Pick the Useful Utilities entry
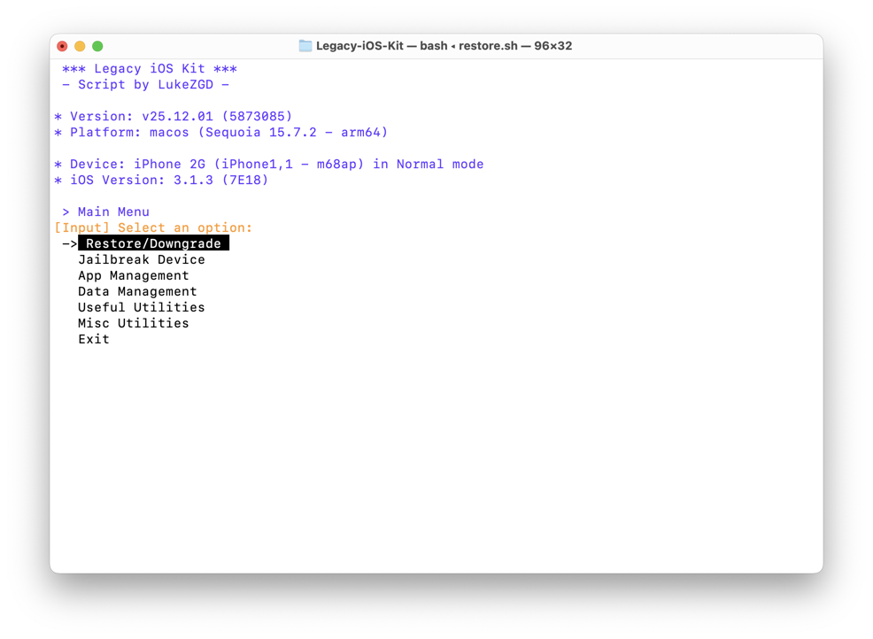 coord(142,307)
